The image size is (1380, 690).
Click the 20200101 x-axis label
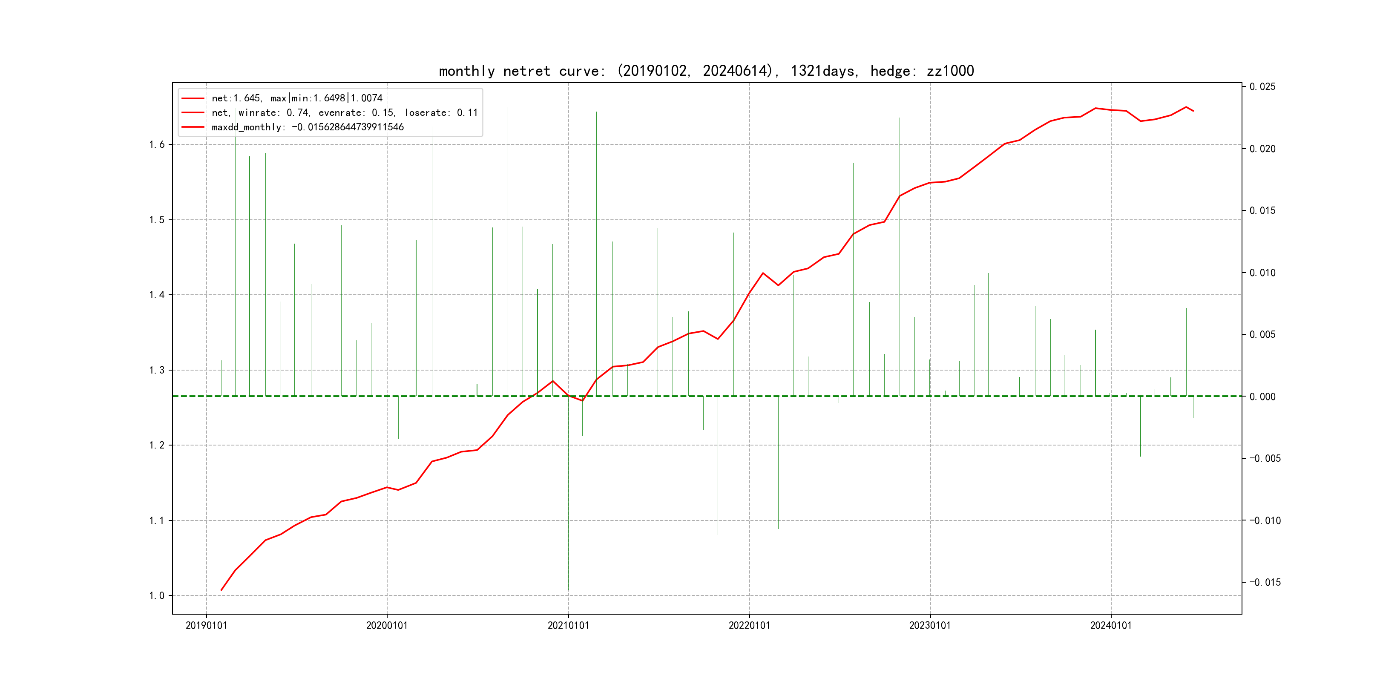point(387,625)
